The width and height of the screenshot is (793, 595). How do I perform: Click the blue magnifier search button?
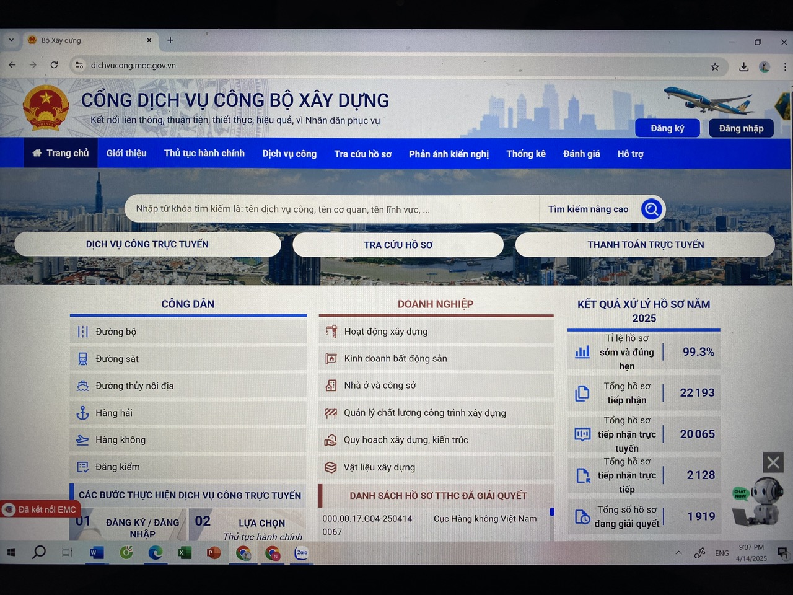(651, 209)
